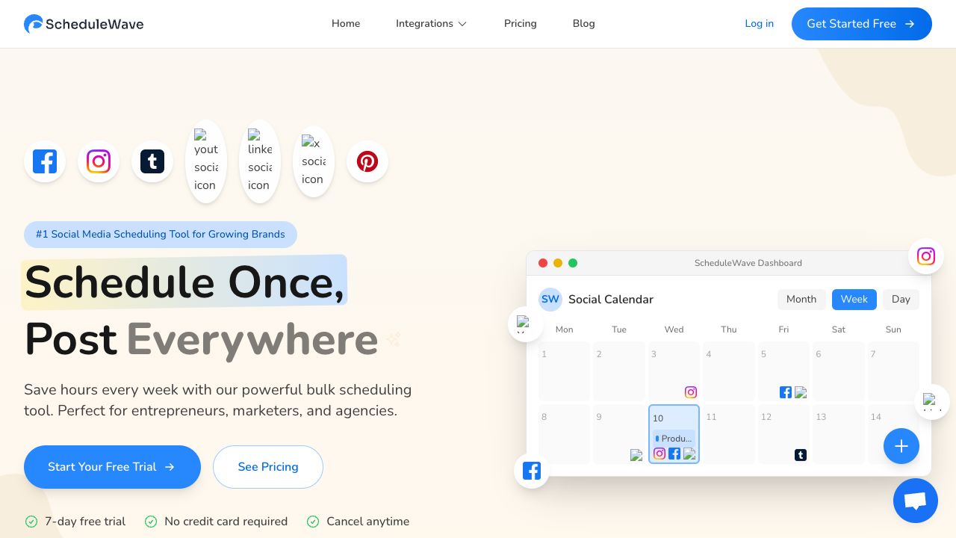Click the blue plus add-post button
This screenshot has width=956, height=538.
901,446
